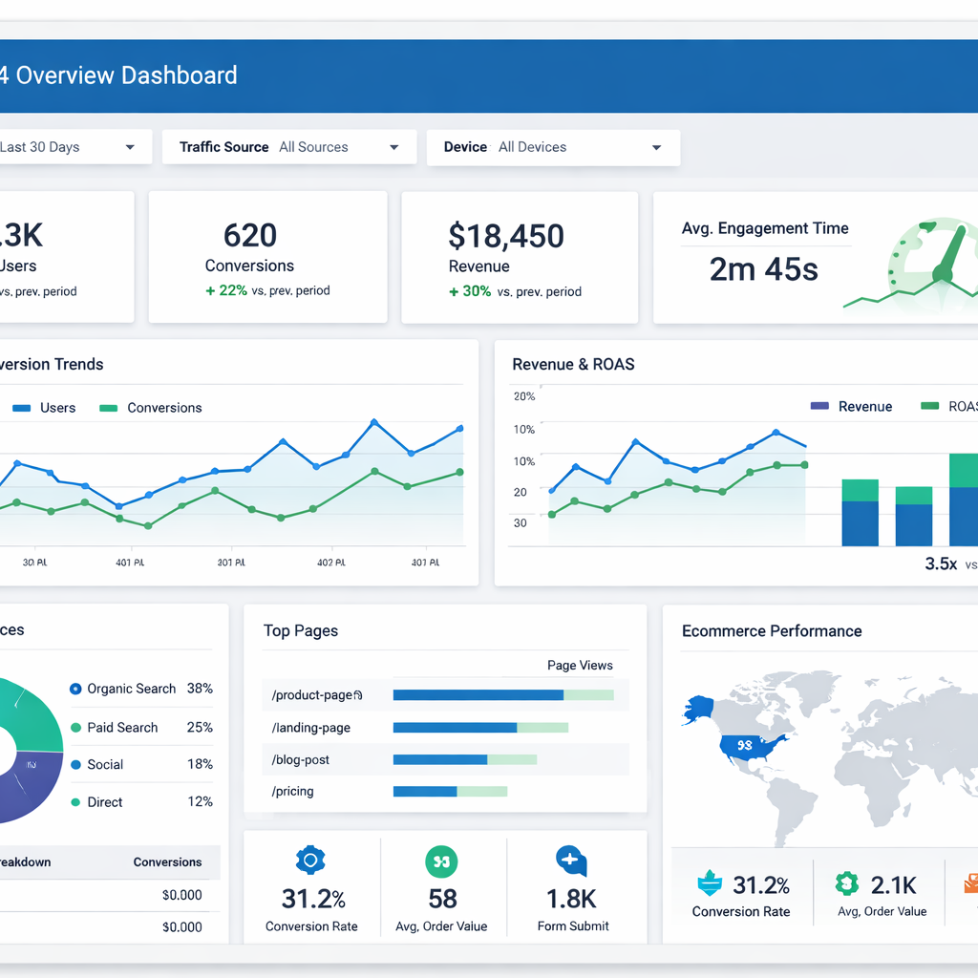Click the orange icon at Ecommerce panel edge

click(x=970, y=884)
